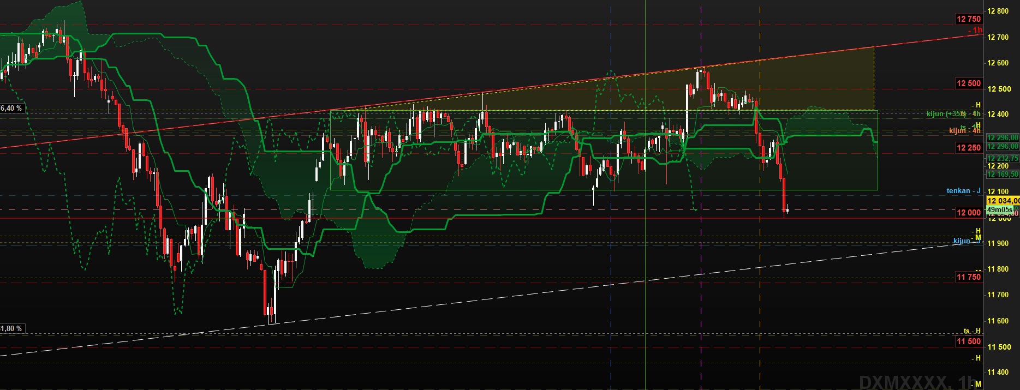Click the last white candle near 12 034
This screenshot has height=390, width=1020.
tap(788, 209)
